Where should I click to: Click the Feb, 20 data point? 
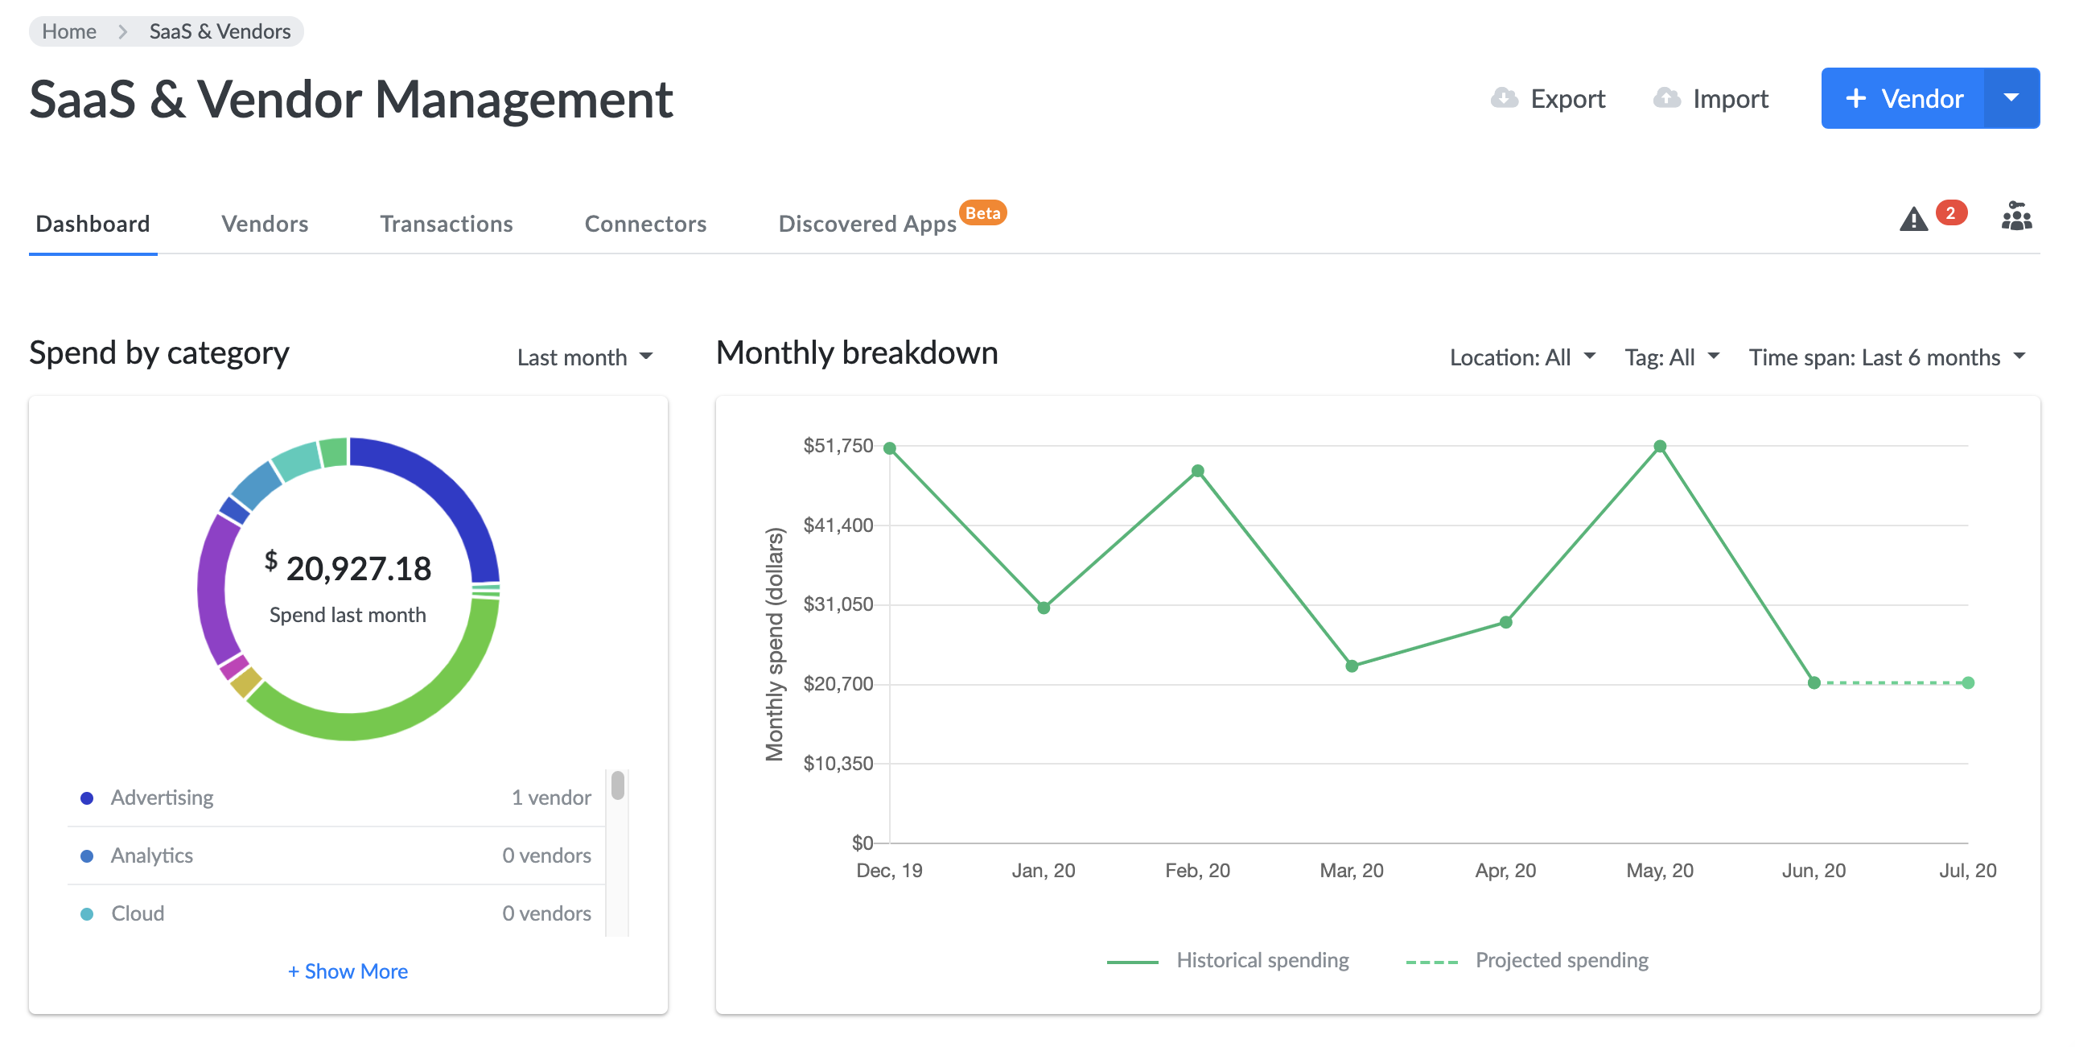[1198, 471]
